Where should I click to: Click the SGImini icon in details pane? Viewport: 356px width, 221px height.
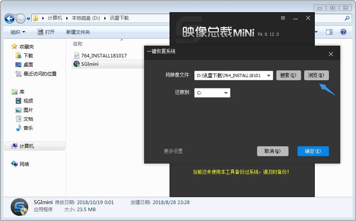tap(19, 207)
